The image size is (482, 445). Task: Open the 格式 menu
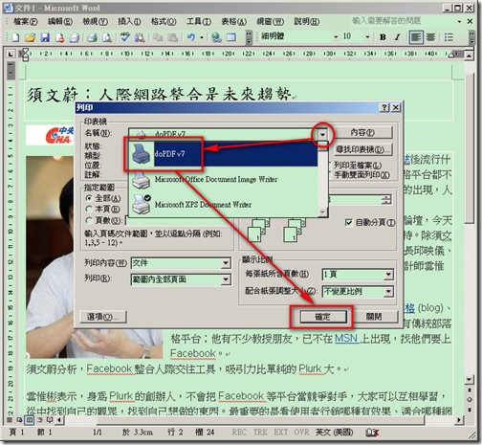164,21
